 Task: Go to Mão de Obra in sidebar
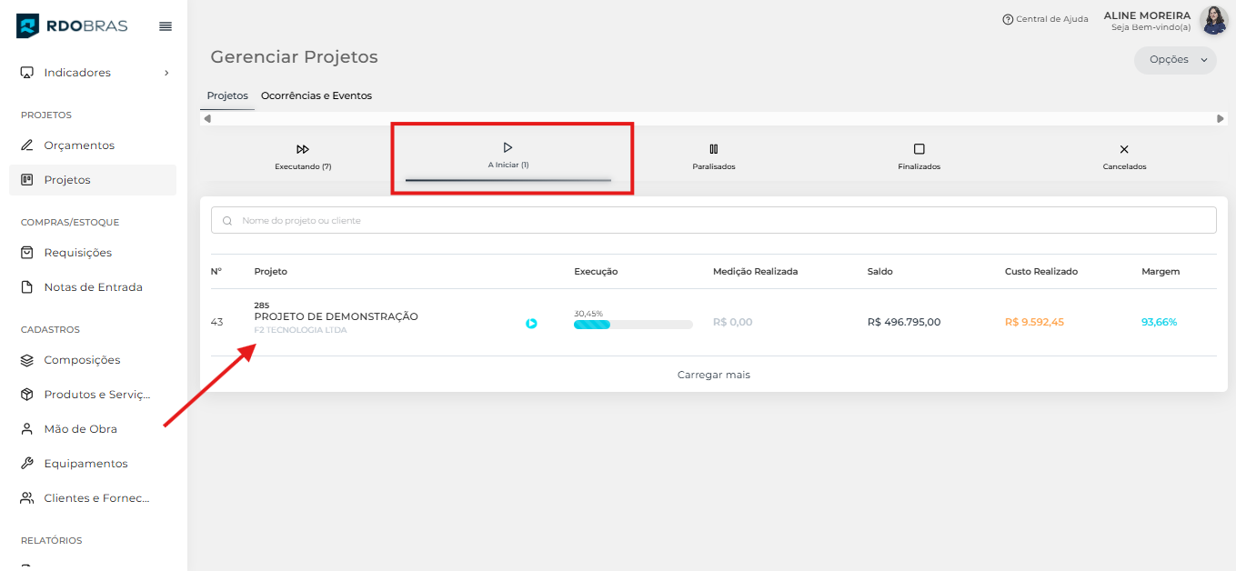(80, 429)
